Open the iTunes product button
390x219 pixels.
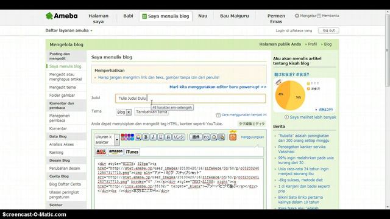click(132, 151)
